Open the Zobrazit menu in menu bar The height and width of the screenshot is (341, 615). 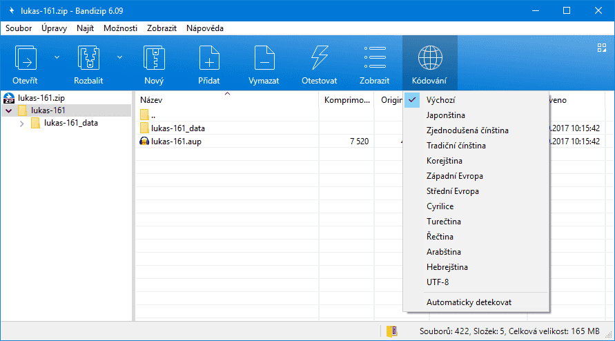tap(162, 28)
